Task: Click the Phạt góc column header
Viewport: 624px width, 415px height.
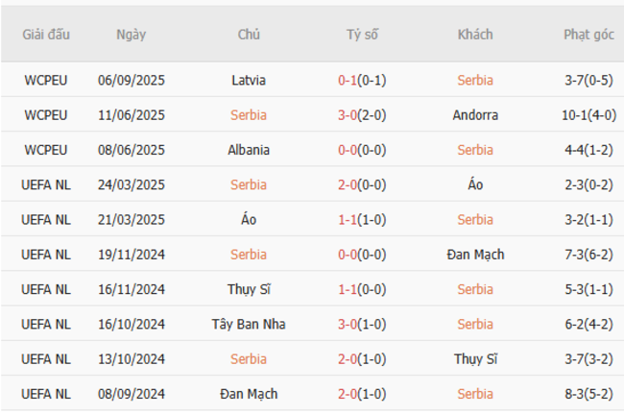Action: (x=588, y=35)
